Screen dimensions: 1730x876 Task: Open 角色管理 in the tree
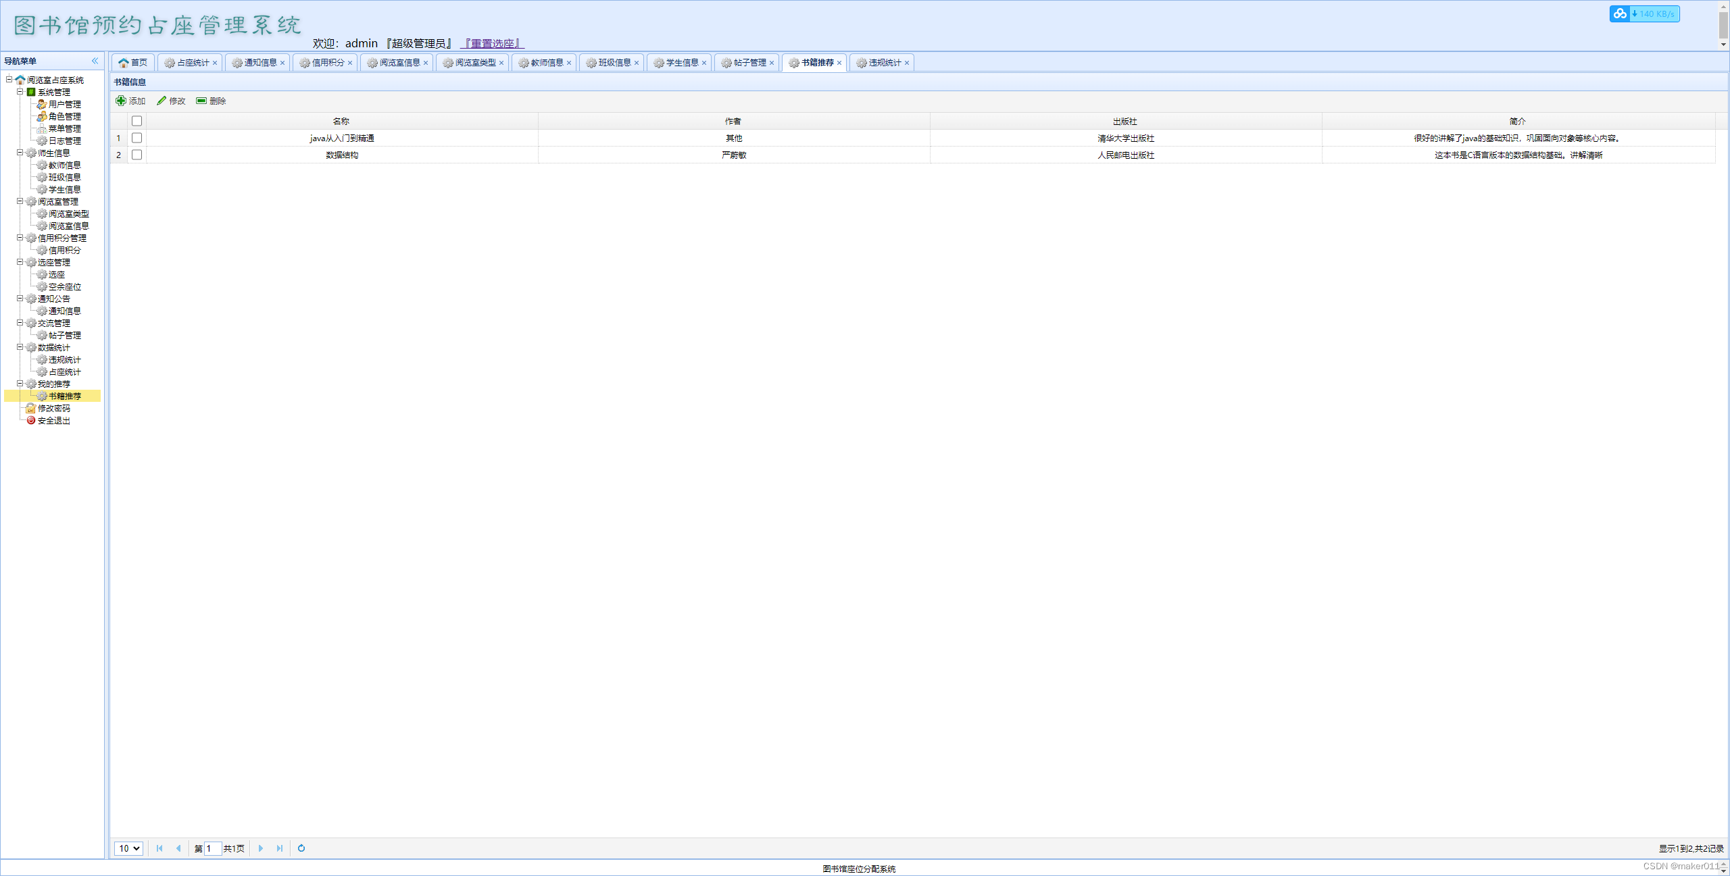coord(65,116)
